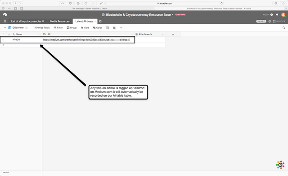The image size is (288, 176).
Task: Click the share view icon
Action: pyautogui.click(x=114, y=28)
